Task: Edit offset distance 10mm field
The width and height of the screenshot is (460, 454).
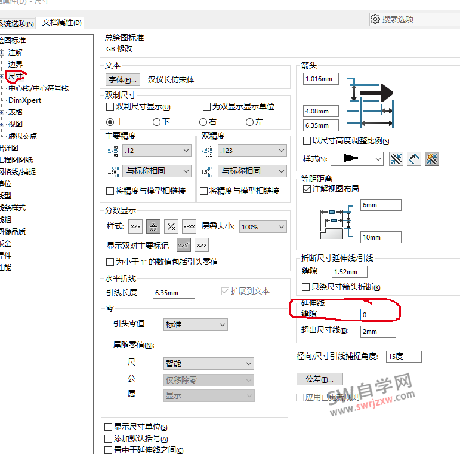Action: coord(381,237)
